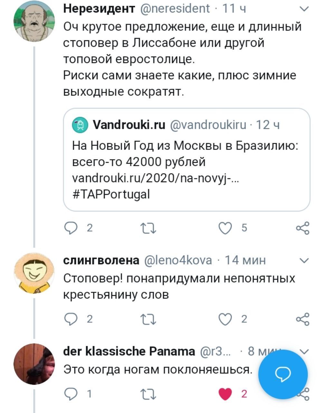
Task: Share the слингволена tweet
Action: (x=302, y=319)
